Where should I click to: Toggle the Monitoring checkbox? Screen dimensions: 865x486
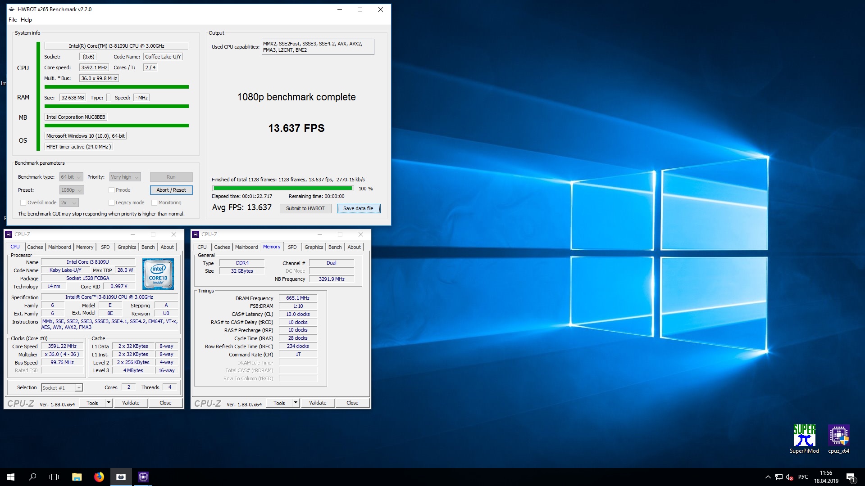click(154, 202)
